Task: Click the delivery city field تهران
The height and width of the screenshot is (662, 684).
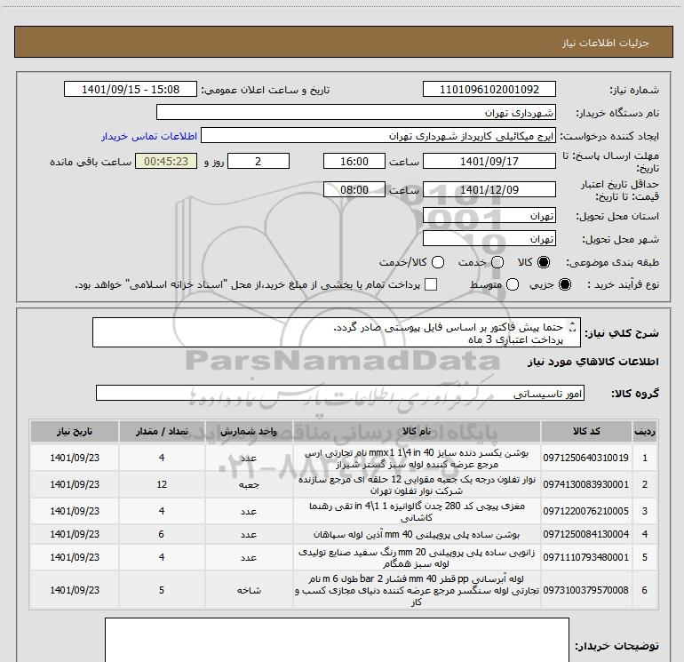Action: coord(489,239)
